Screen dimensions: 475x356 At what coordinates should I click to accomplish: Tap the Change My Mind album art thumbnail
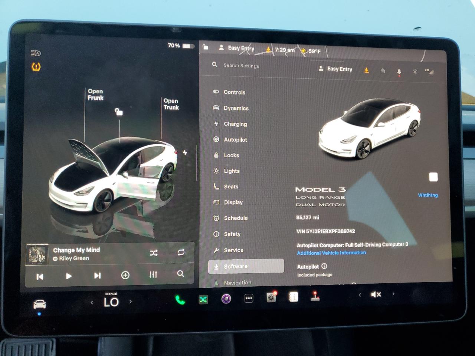[x=37, y=254]
